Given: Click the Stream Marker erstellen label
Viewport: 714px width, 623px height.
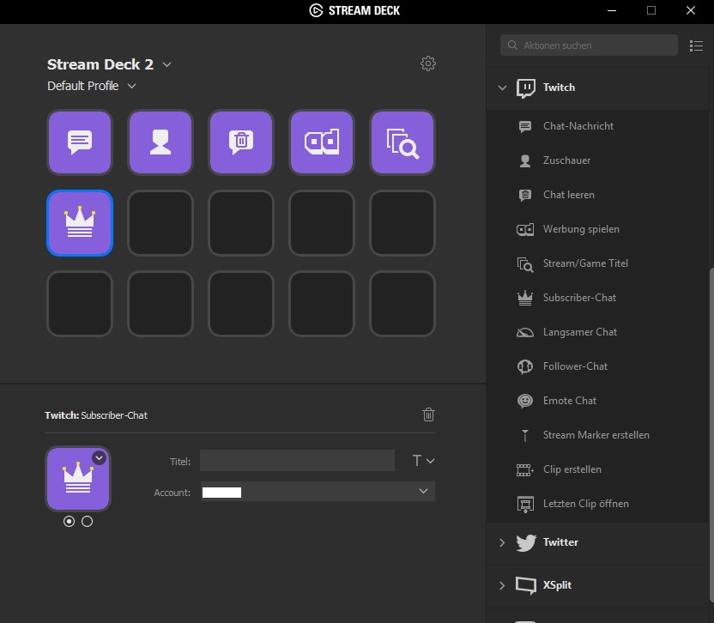Looking at the screenshot, I should pyautogui.click(x=596, y=435).
